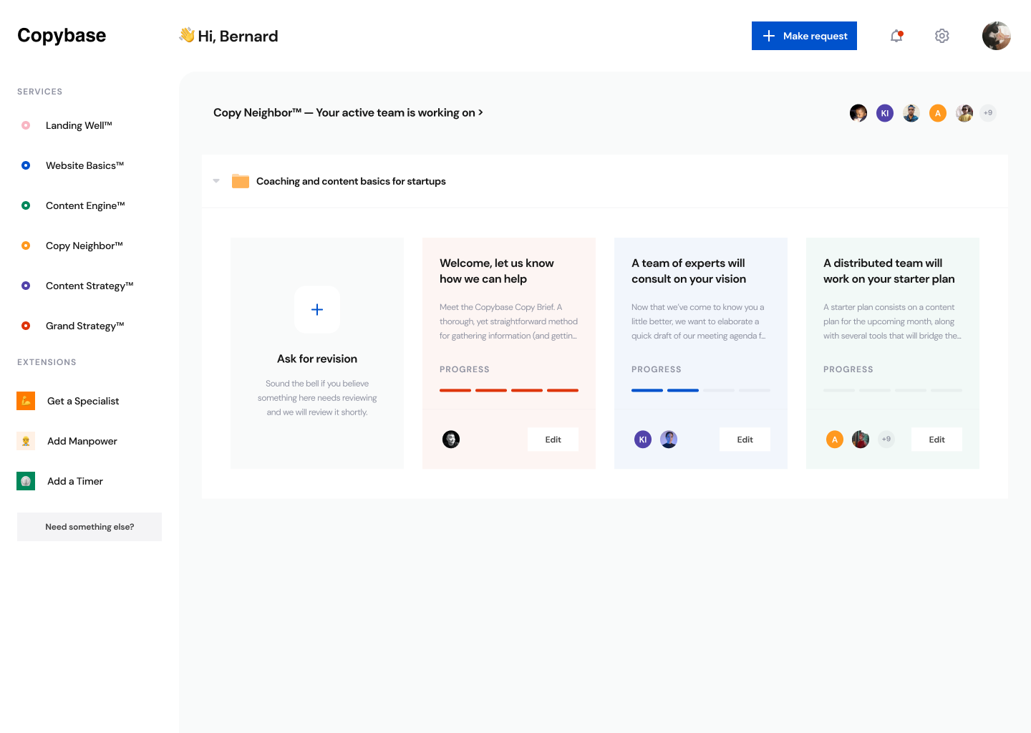This screenshot has width=1031, height=733.
Task: Open Add Manpower extension
Action: pyautogui.click(x=82, y=441)
